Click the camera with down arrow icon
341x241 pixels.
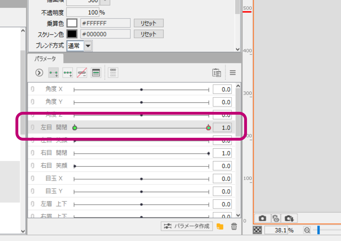pyautogui.click(x=289, y=218)
